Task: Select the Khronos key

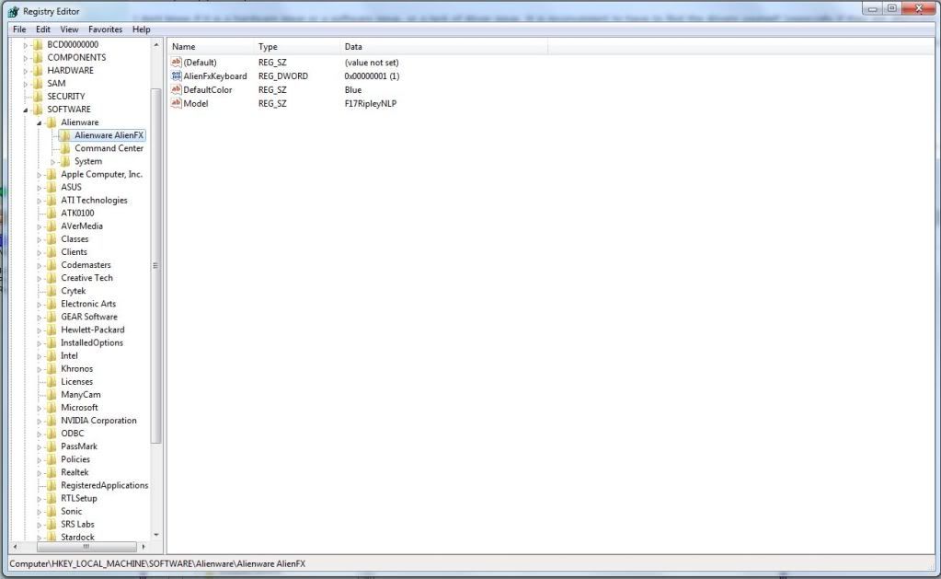Action: tap(77, 368)
